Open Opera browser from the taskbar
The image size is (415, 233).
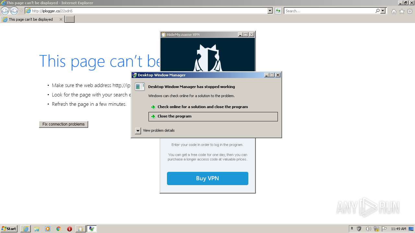69,229
